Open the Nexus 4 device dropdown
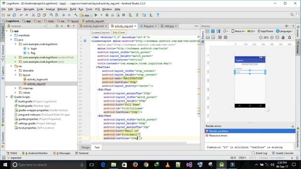This screenshot has height=169, width=301. (x=238, y=31)
